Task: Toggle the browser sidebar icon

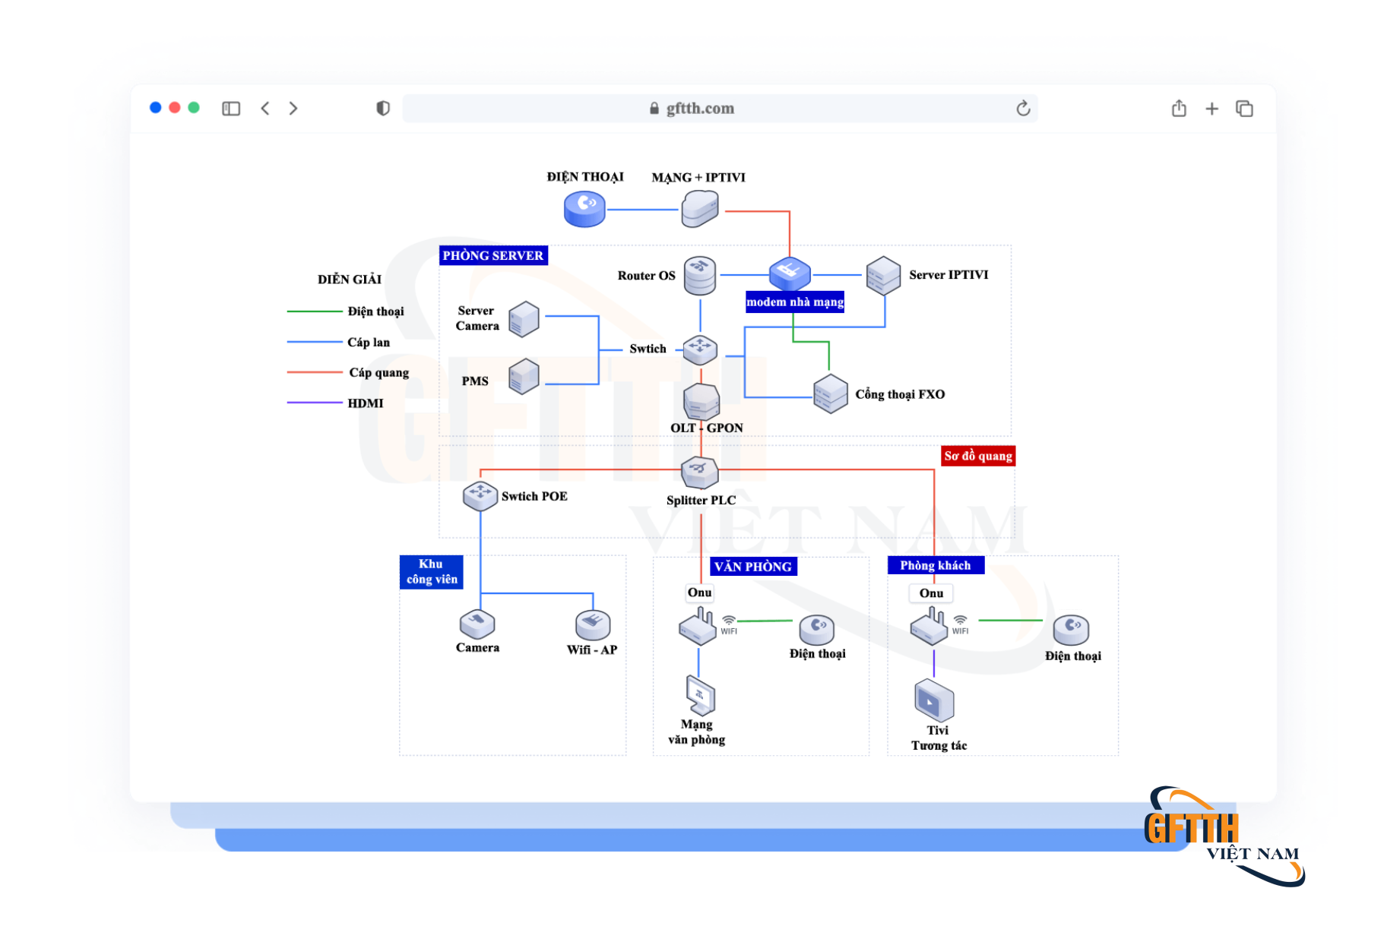Action: (x=231, y=109)
